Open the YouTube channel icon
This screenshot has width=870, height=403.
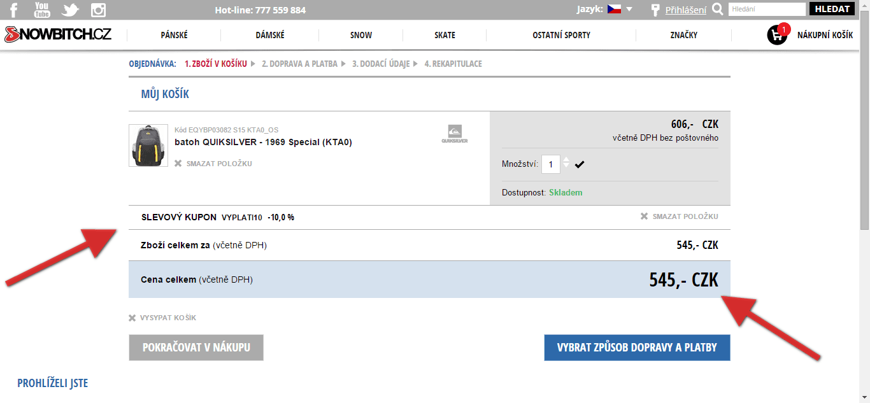(42, 10)
